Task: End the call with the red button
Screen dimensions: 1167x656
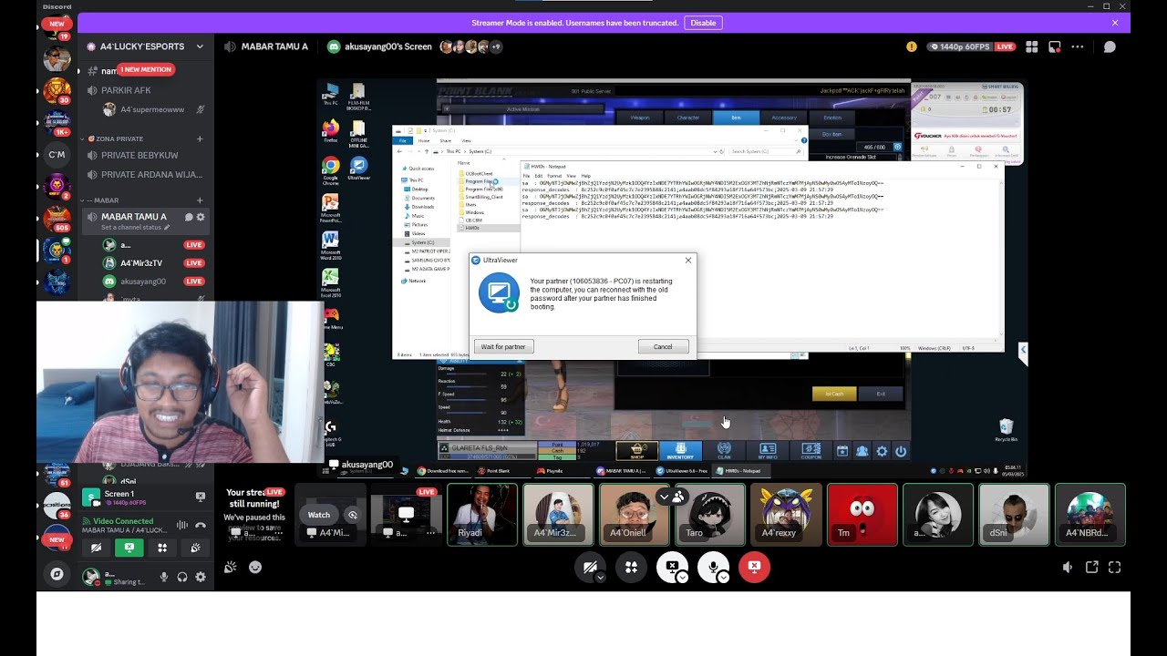Action: (754, 567)
